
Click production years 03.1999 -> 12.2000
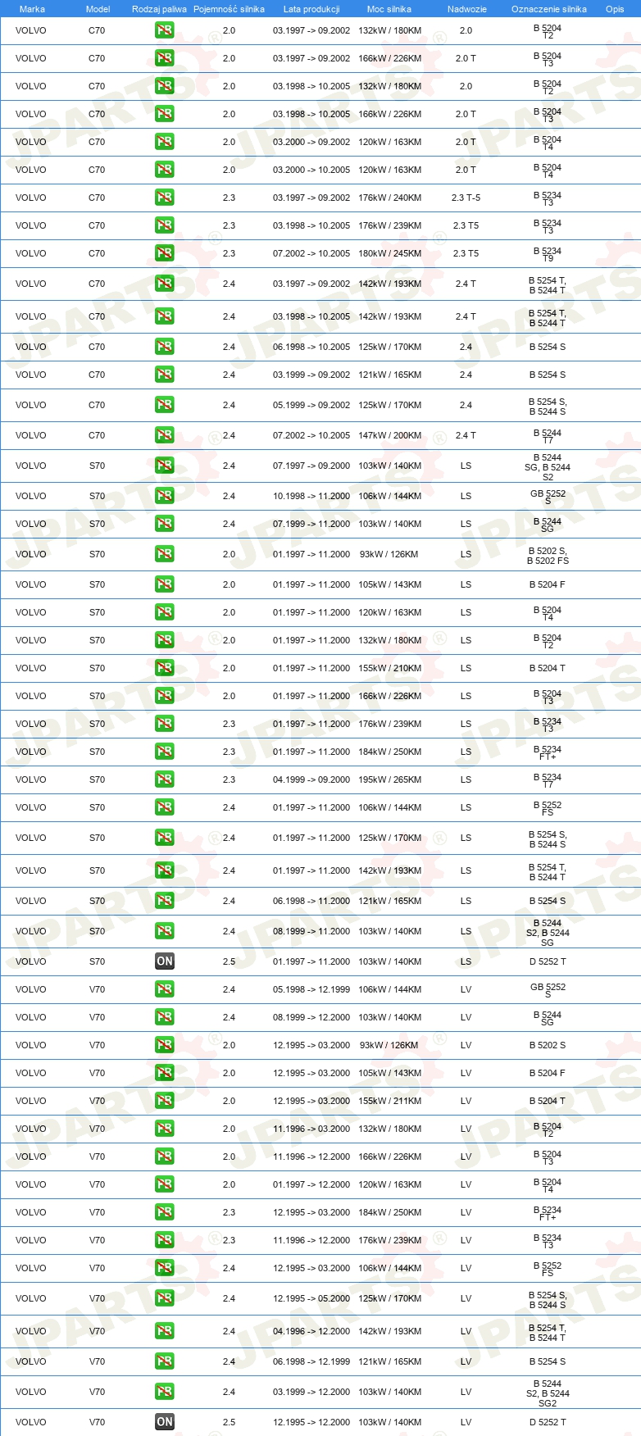pyautogui.click(x=311, y=1392)
